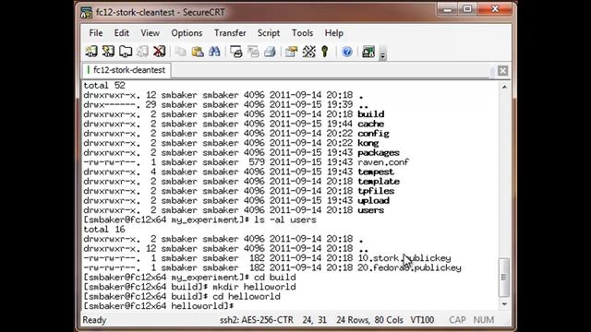This screenshot has height=332, width=591.
Task: Click the grayed Print Selection icon
Action: point(253,52)
